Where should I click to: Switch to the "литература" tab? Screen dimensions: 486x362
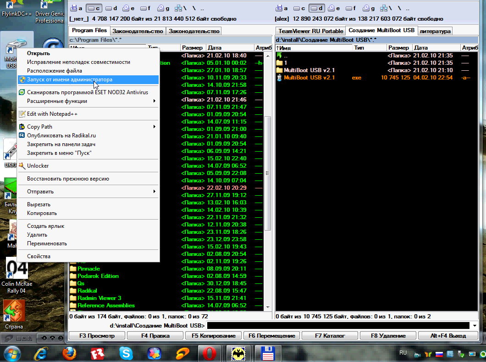click(435, 31)
